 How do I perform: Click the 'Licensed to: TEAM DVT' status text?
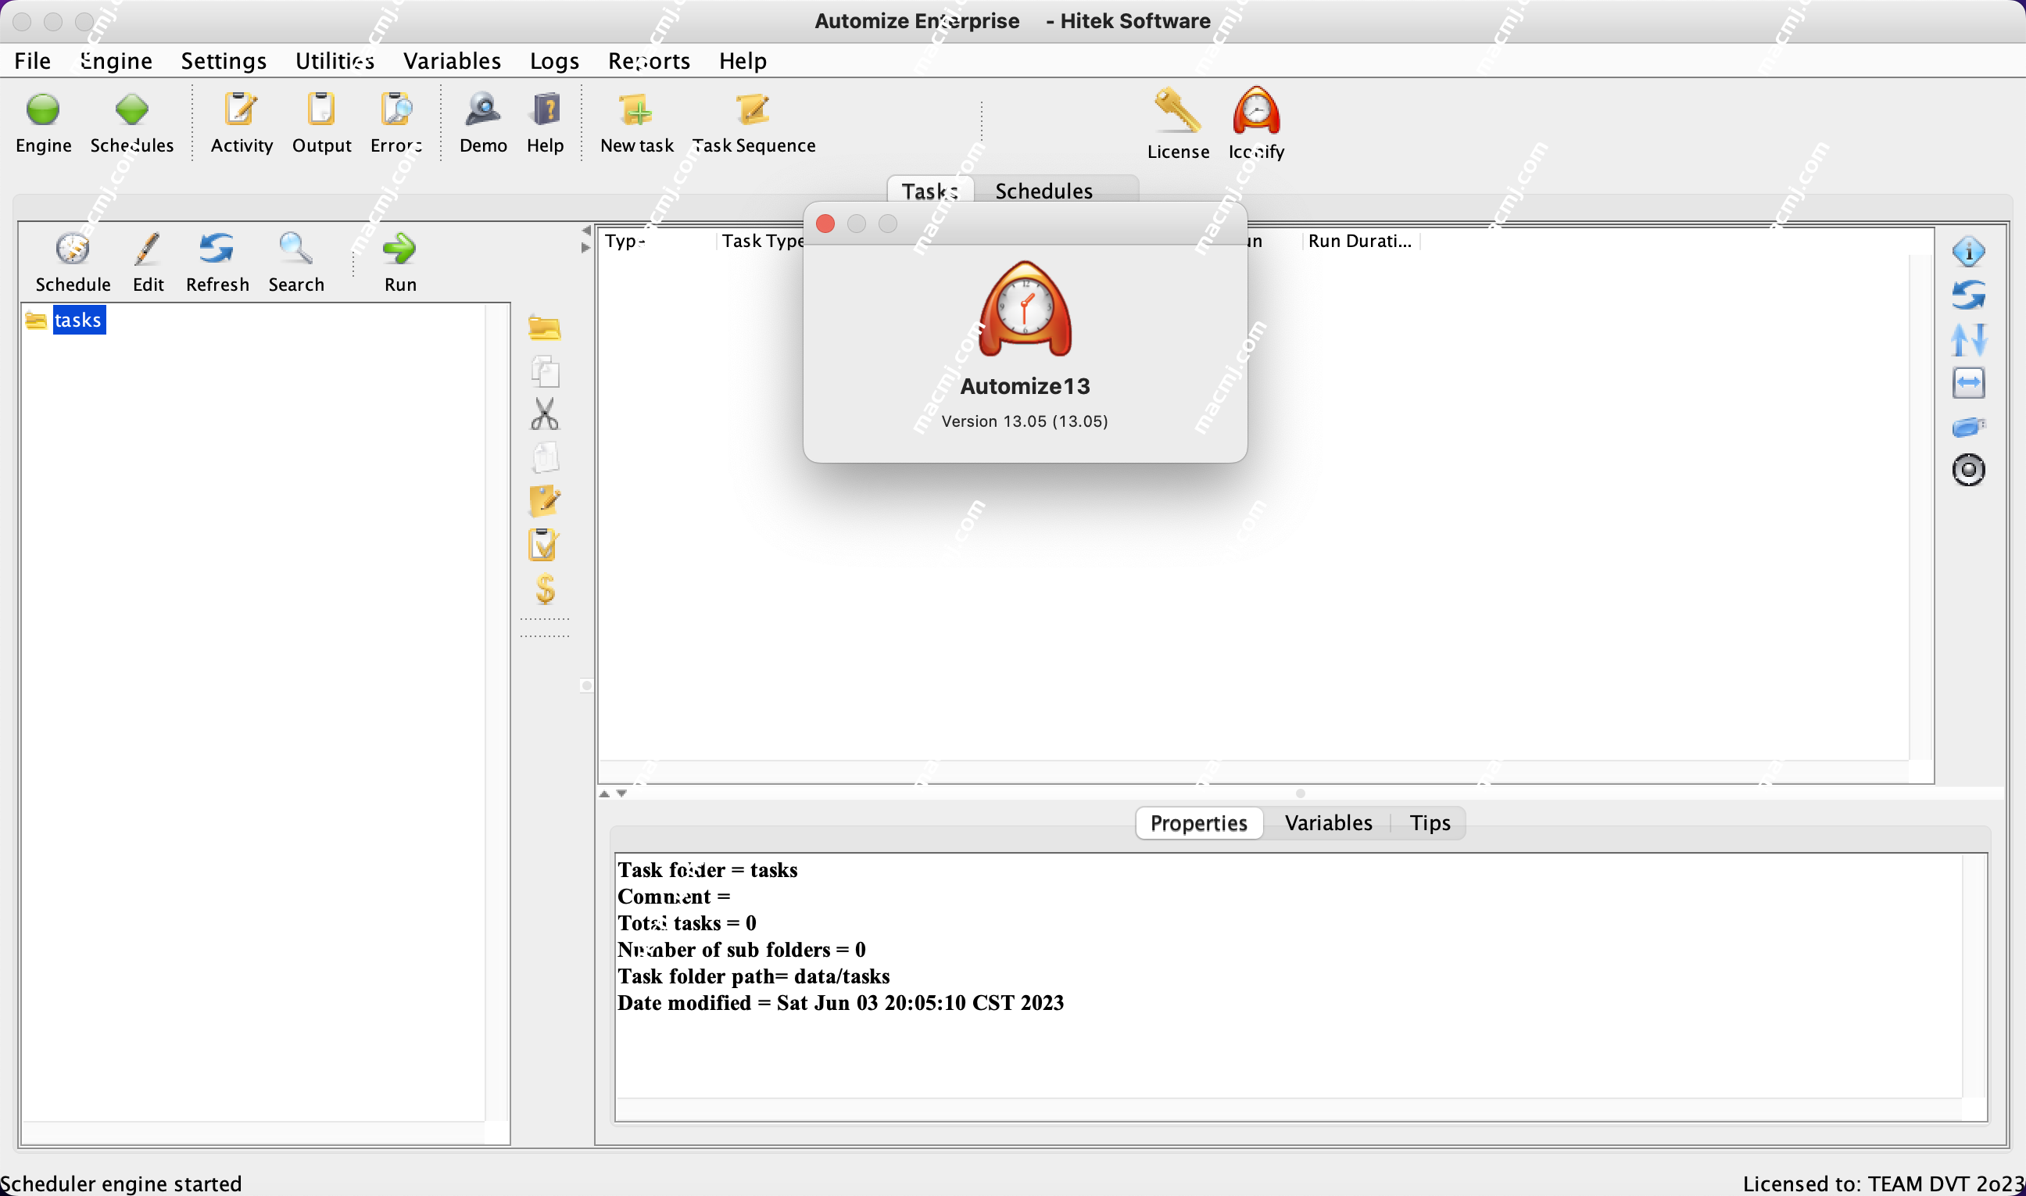(1884, 1183)
